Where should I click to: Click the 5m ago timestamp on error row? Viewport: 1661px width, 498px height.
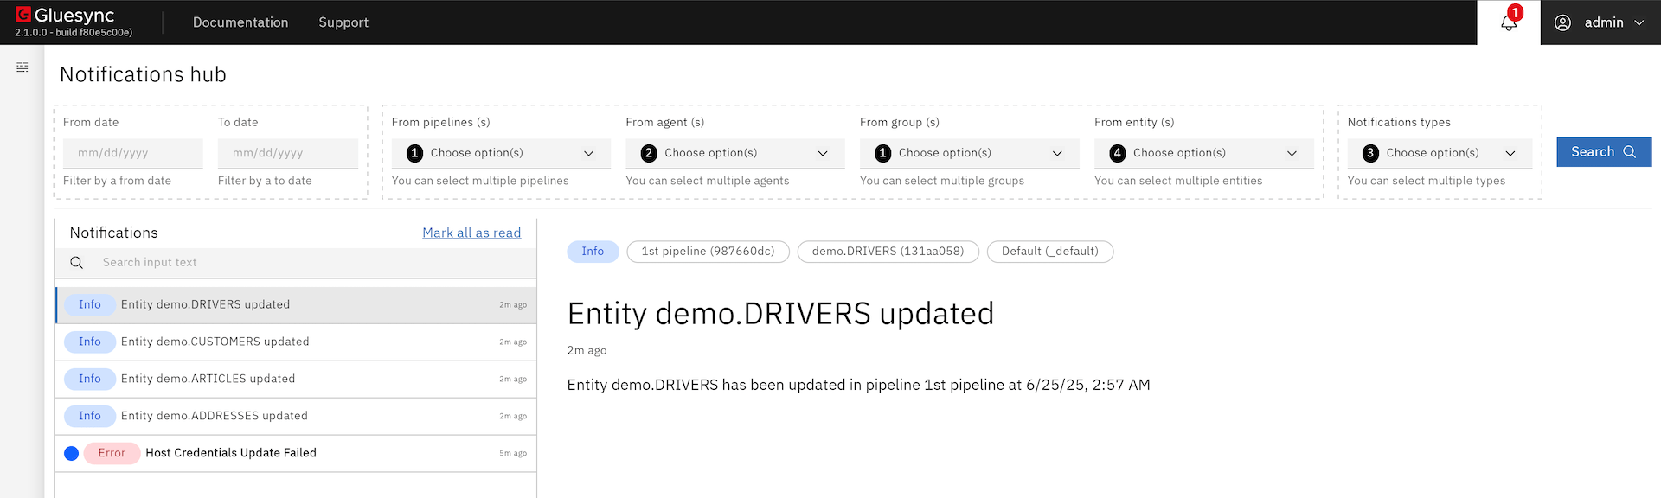click(513, 454)
